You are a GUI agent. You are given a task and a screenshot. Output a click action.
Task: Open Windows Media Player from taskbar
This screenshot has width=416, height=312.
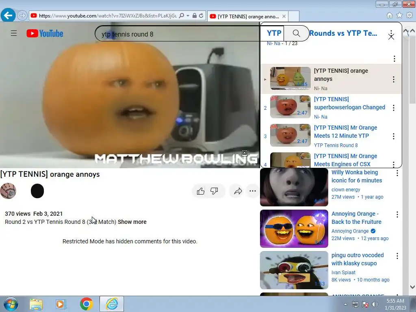61,304
